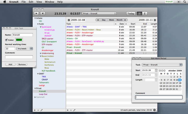Select the Week view segment
This screenshot has width=188, height=114.
(x=111, y=20)
